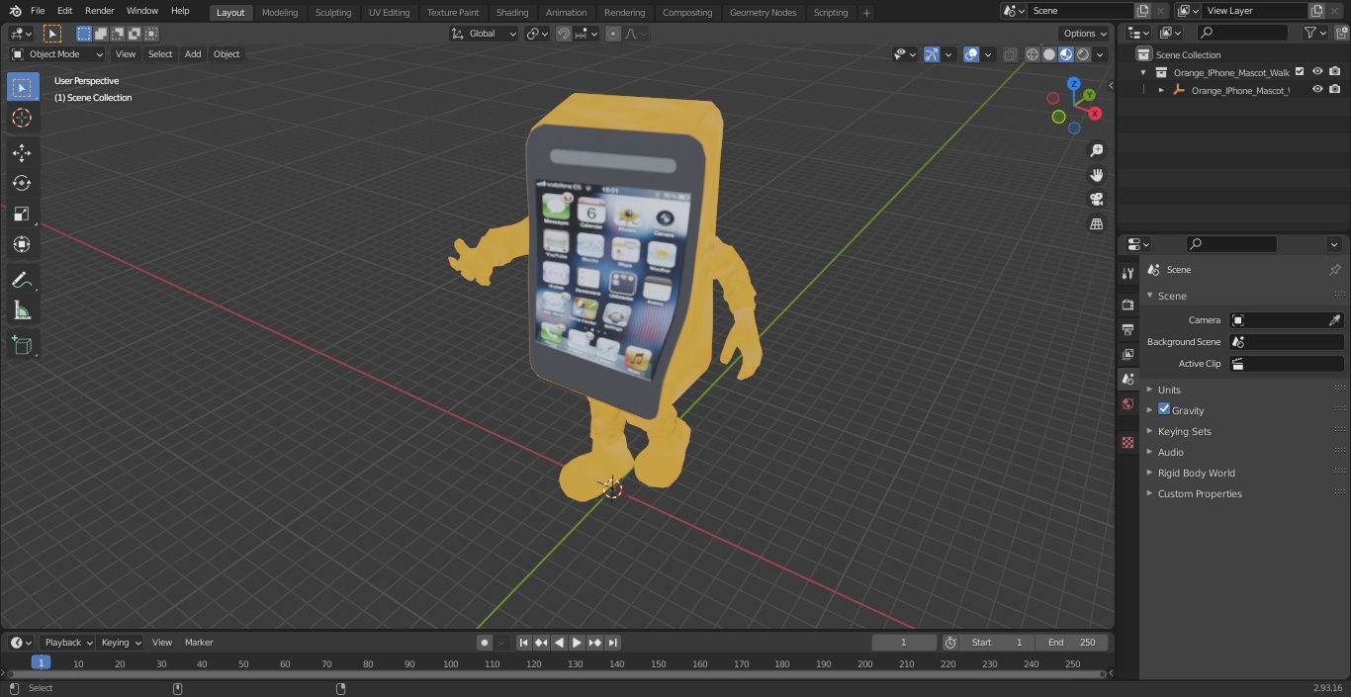The height and width of the screenshot is (697, 1351).
Task: Switch to wireframe viewport shading
Action: tap(1033, 54)
